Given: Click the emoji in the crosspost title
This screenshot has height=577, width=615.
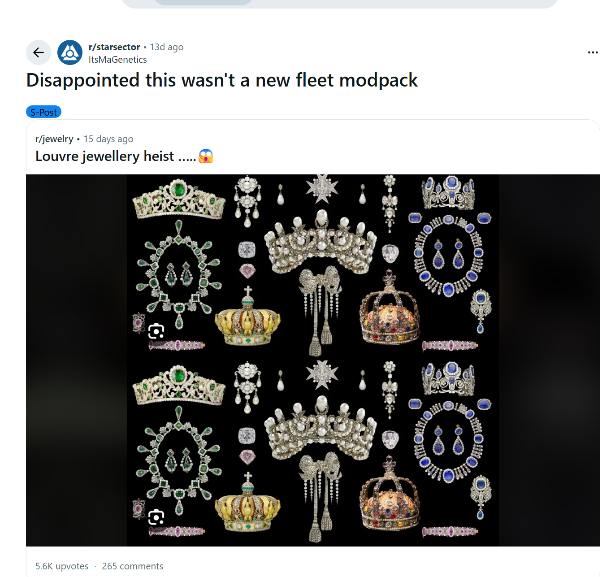Looking at the screenshot, I should tap(206, 156).
